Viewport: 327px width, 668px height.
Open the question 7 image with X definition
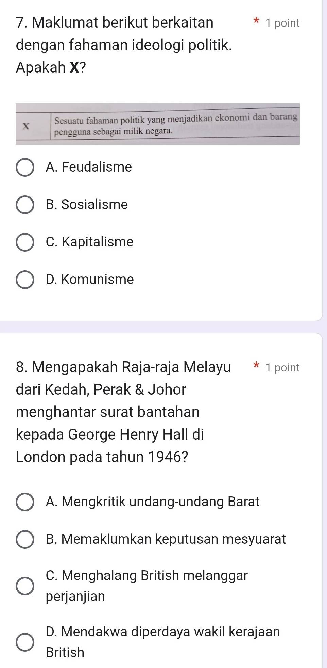(x=158, y=124)
